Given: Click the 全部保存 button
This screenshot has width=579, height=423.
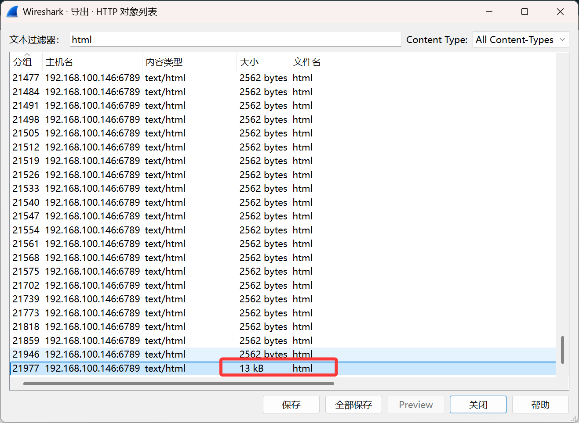Looking at the screenshot, I should [353, 405].
